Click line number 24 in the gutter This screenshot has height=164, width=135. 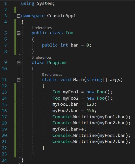pyautogui.click(x=4, y=160)
